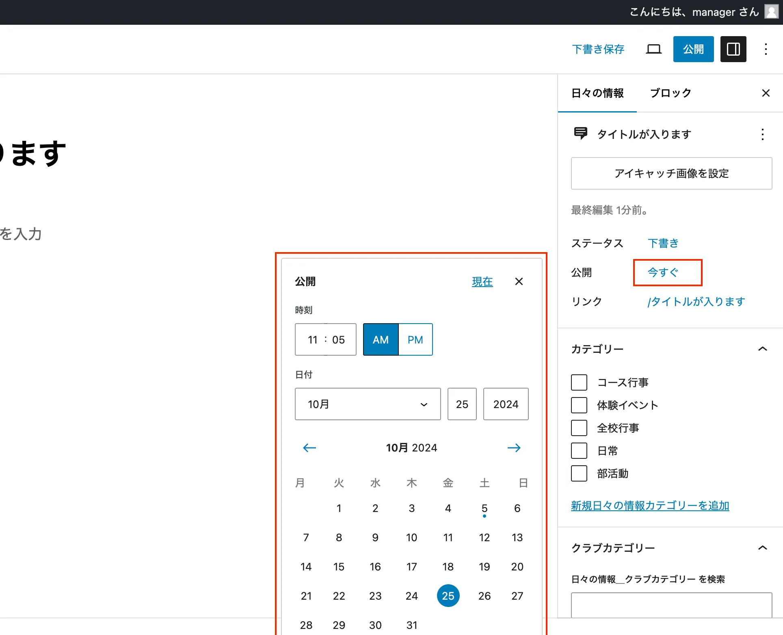Click 今すぐ publish date link

pos(663,272)
